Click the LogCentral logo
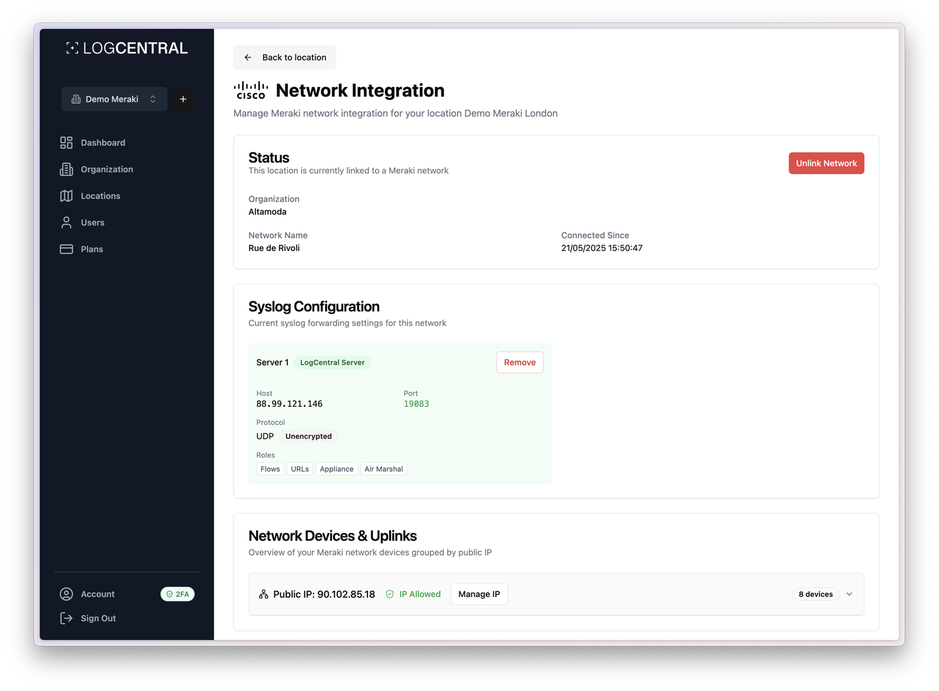939x691 pixels. [126, 48]
